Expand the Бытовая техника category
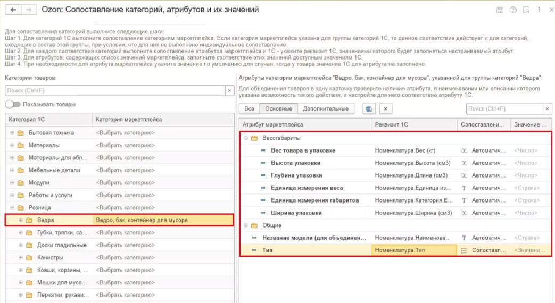 [12, 133]
